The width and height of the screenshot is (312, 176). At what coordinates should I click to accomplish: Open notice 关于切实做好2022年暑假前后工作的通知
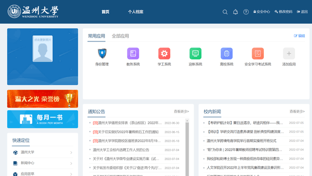[x=126, y=132]
